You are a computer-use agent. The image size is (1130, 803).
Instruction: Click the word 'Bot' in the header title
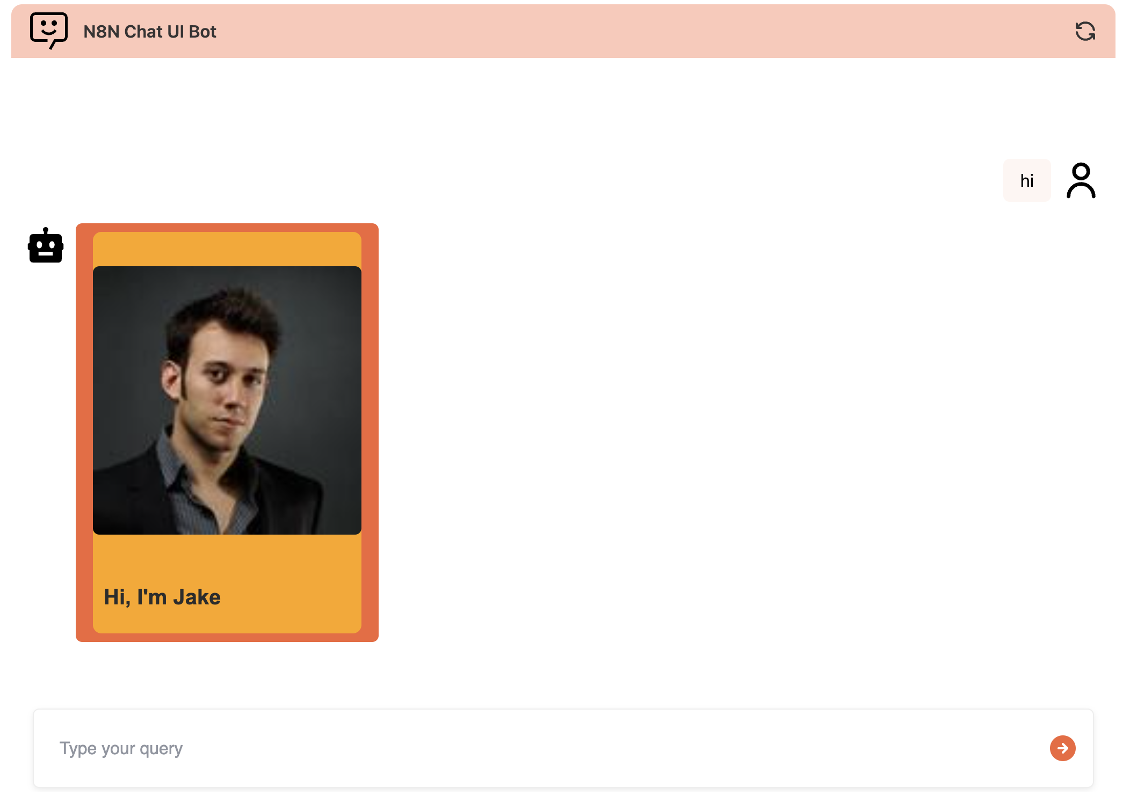202,32
